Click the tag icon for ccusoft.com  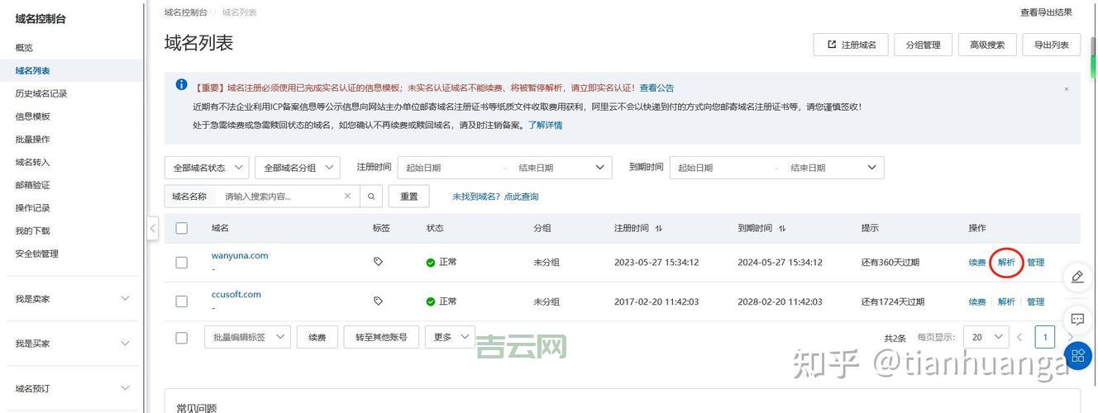[x=378, y=301]
